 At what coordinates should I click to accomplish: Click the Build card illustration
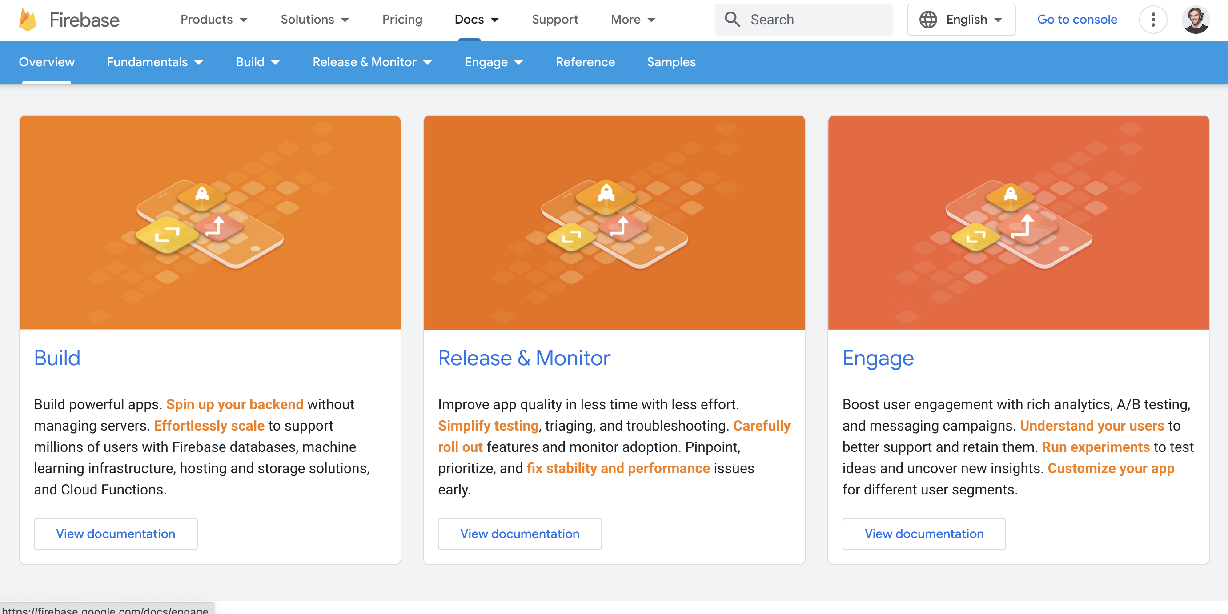tap(210, 223)
